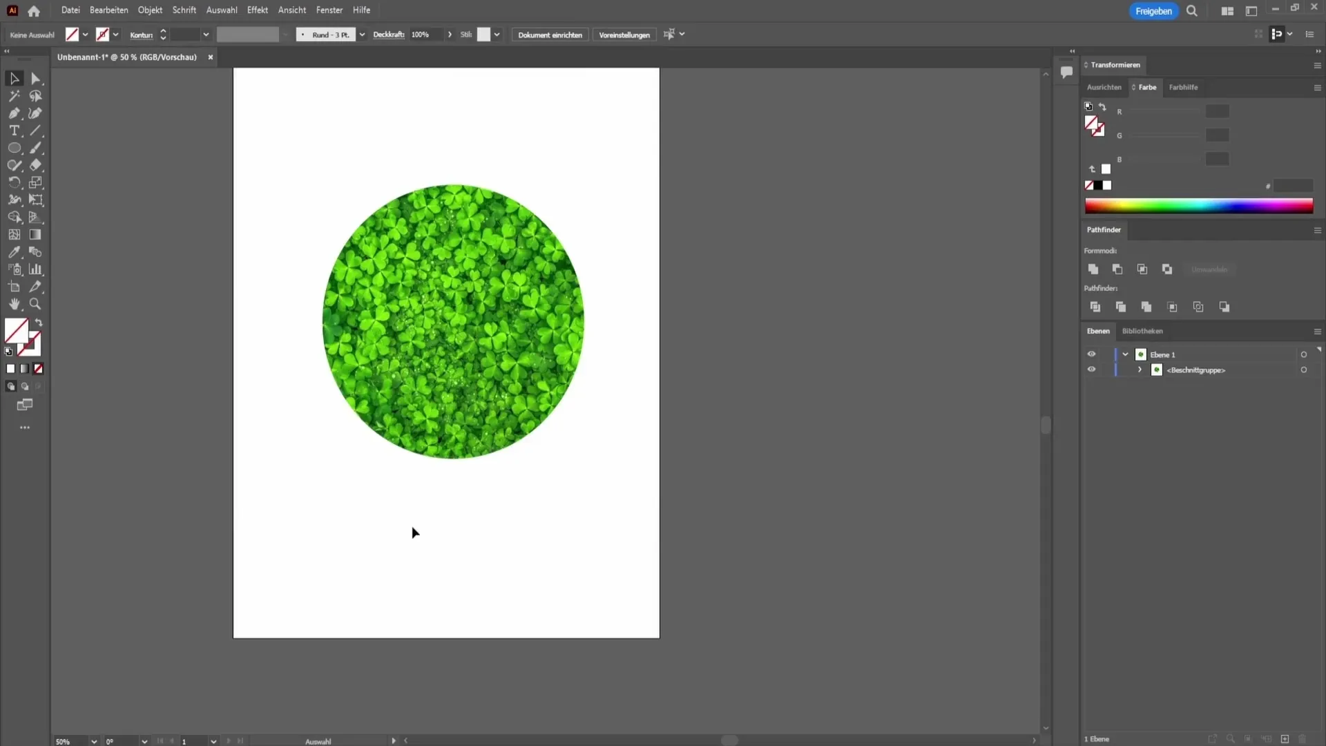Hide the Ebene 1 layer
This screenshot has width=1326, height=746.
(x=1091, y=354)
